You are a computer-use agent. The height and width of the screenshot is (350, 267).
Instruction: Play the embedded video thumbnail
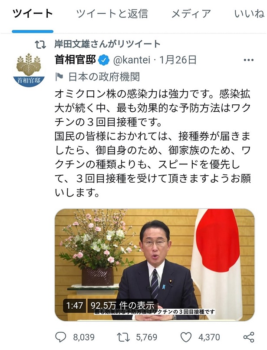(x=155, y=265)
